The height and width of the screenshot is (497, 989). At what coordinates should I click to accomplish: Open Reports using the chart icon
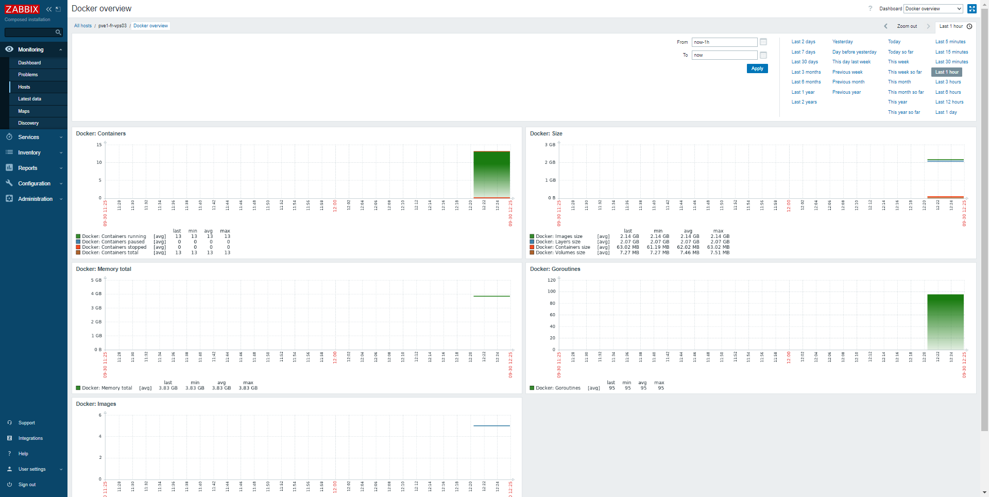pyautogui.click(x=9, y=168)
